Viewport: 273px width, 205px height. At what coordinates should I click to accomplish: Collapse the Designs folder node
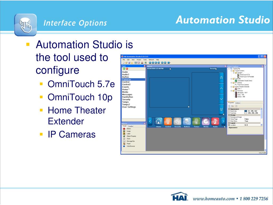point(234,73)
